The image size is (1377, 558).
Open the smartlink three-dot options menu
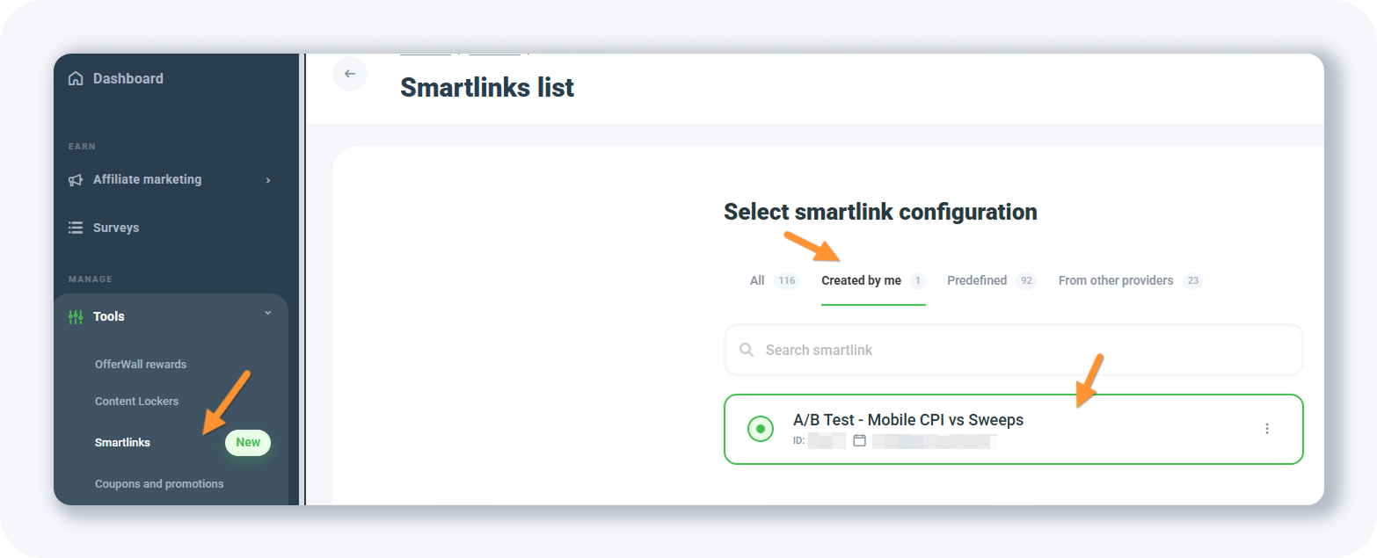pos(1267,429)
